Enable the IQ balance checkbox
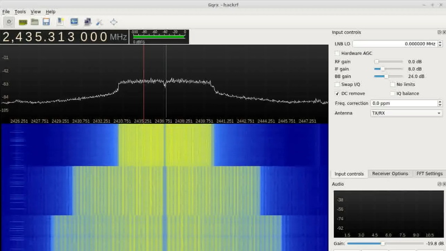 point(392,93)
